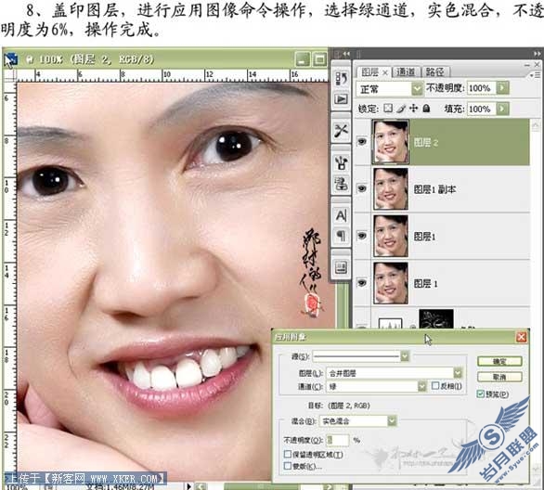Click the status bar info arrow
This screenshot has height=490, width=544.
click(188, 486)
